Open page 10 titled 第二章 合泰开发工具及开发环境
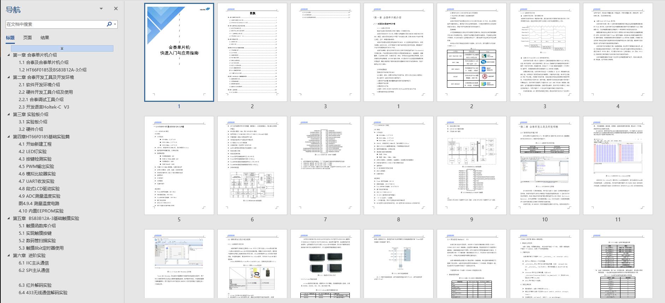Image resolution: width=665 pixels, height=303 pixels. (545, 165)
